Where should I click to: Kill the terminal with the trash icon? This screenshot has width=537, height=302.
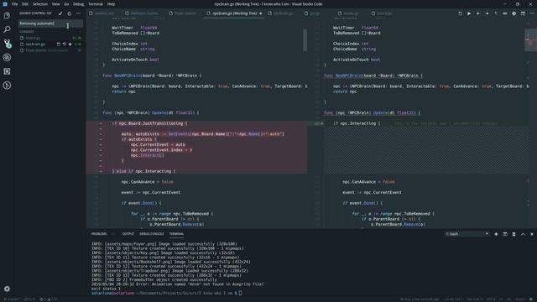click(514, 234)
